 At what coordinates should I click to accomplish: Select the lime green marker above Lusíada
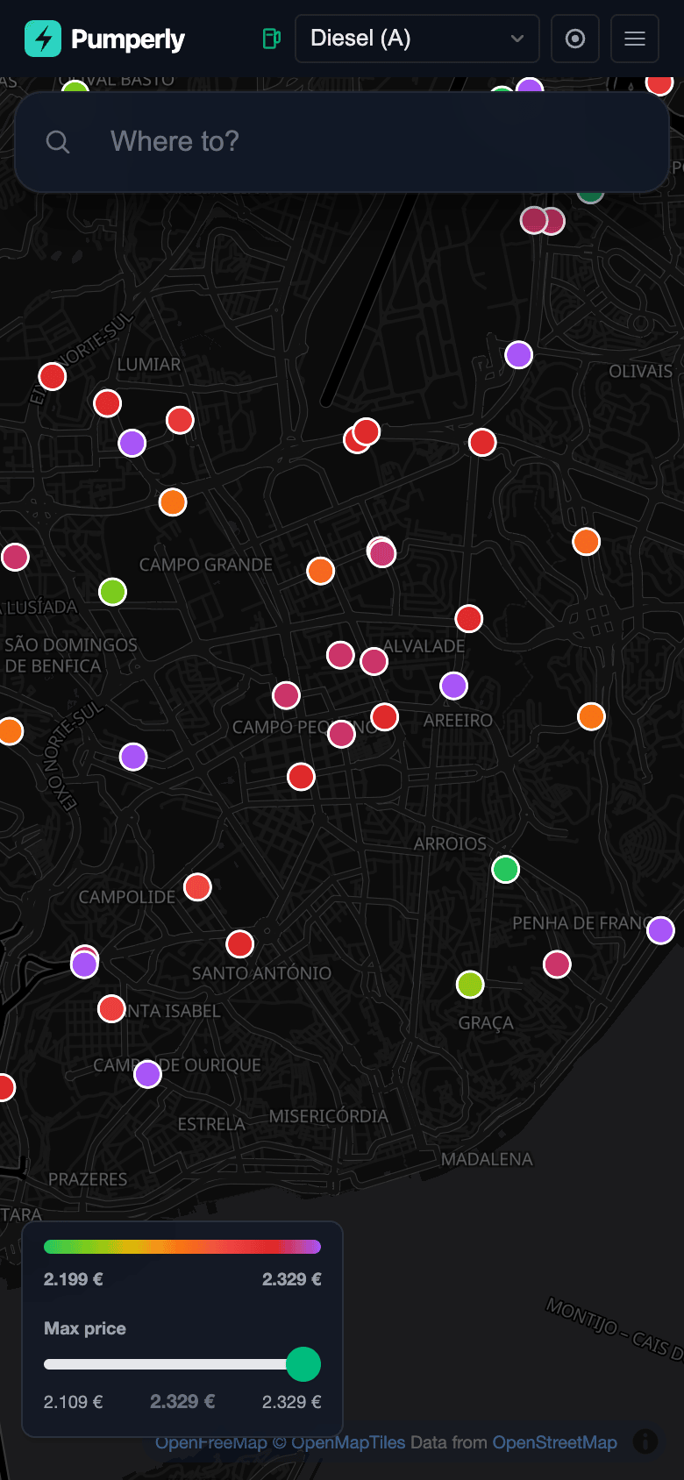click(x=113, y=592)
